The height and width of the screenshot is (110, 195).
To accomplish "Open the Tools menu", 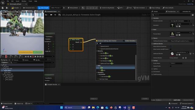I will 30,1.
